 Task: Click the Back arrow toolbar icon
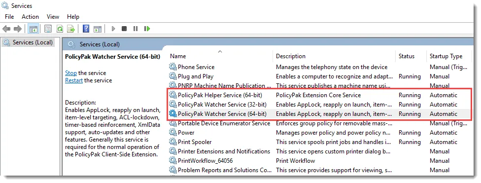coord(6,29)
